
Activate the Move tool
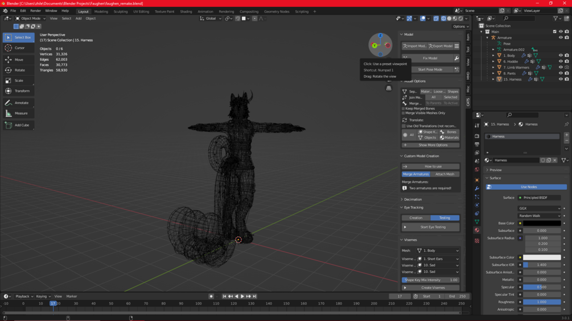tap(19, 60)
